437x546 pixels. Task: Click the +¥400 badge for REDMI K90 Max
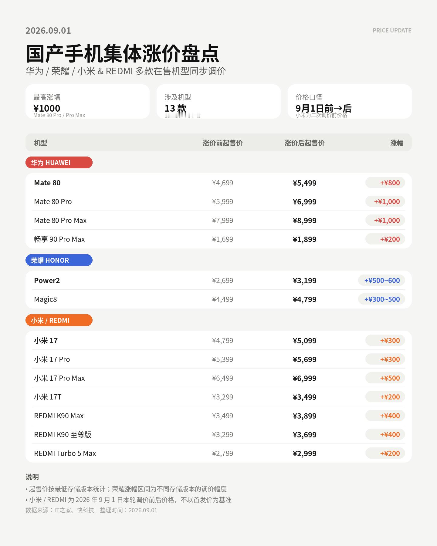tap(385, 416)
